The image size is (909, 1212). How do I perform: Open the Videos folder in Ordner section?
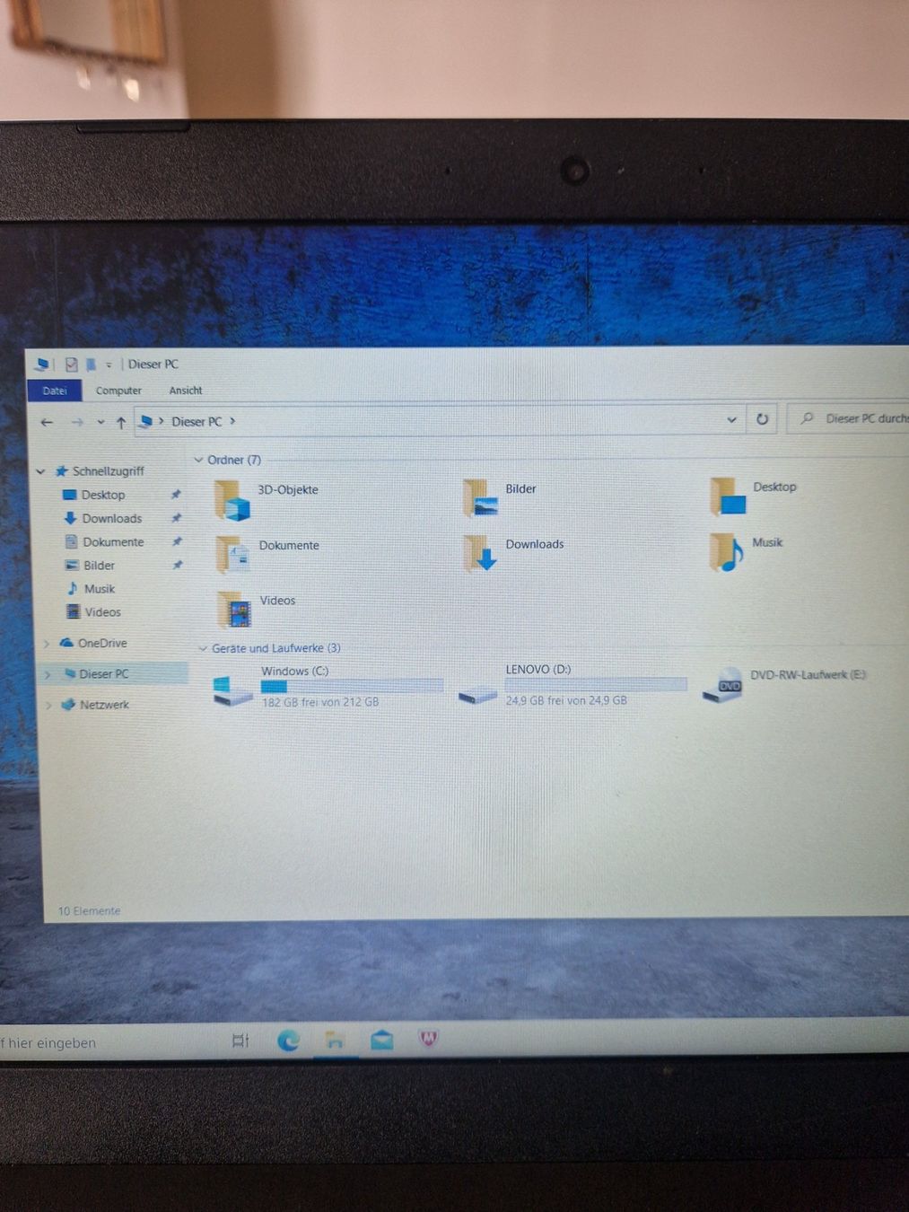coord(257,610)
